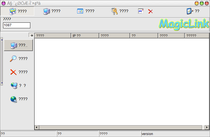Click the keys icon in the toolbar

tap(114, 11)
